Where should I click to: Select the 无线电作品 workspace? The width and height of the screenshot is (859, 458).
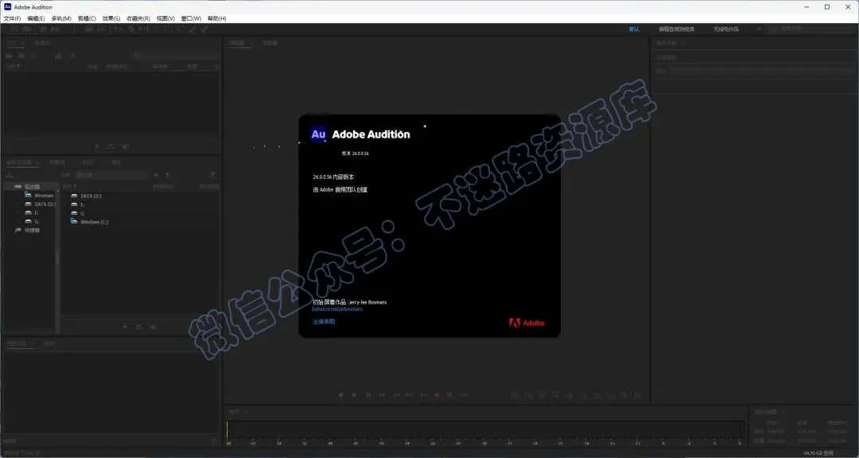point(726,29)
